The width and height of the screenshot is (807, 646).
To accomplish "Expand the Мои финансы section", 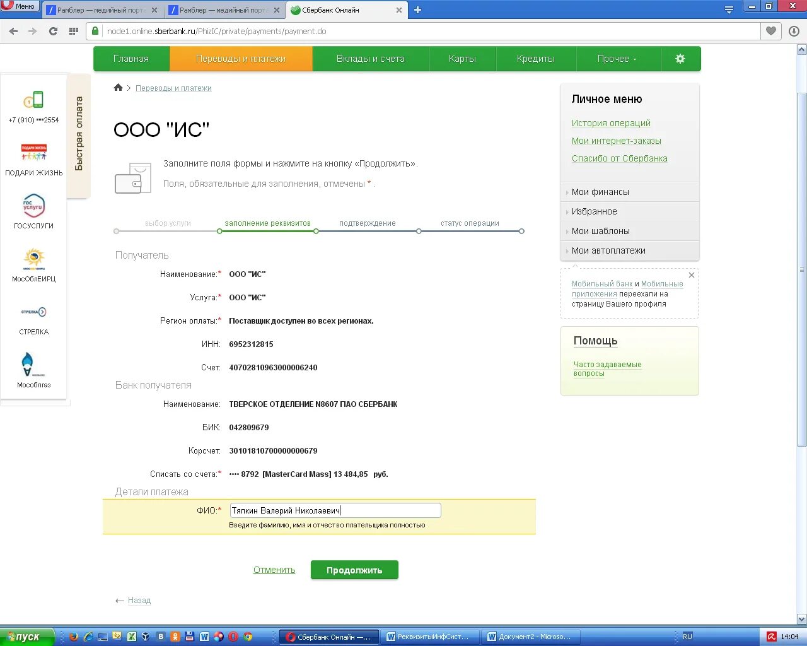I will coord(630,192).
